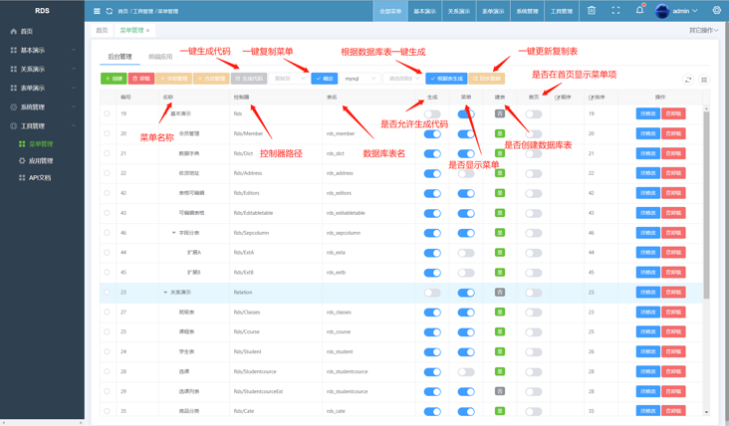Open 关系演示 in the top navigation
Viewport: 729px width, 426px height.
[458, 11]
